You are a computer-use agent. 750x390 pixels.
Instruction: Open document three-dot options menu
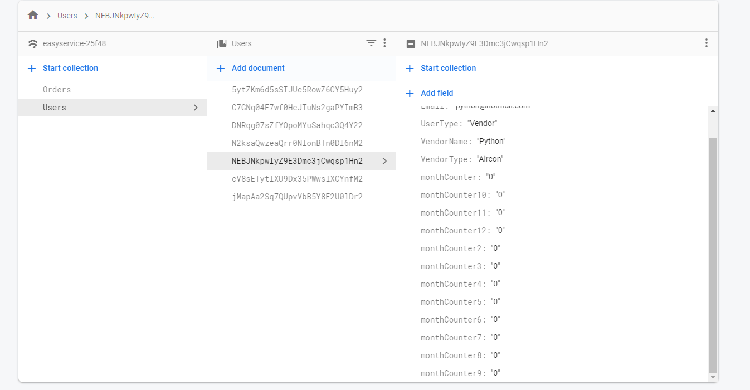(x=706, y=43)
